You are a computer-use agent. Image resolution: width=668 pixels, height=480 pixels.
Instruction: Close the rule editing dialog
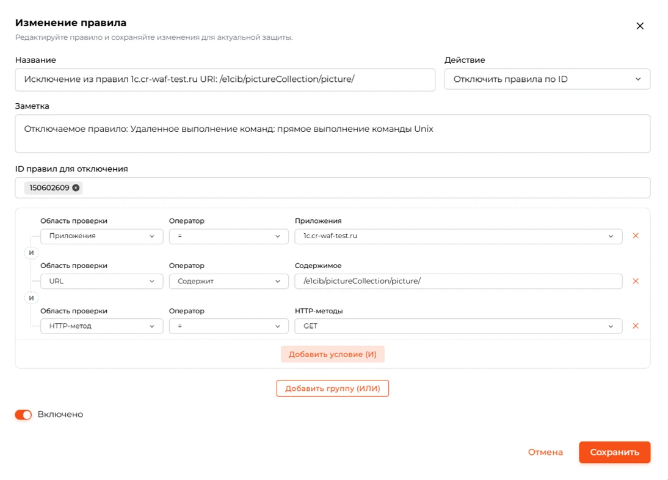pos(639,26)
